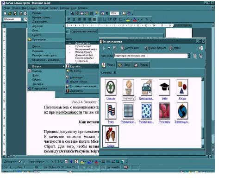Click the clip gallery vertical scrollbar
The height and width of the screenshot is (178, 237).
coord(203,113)
